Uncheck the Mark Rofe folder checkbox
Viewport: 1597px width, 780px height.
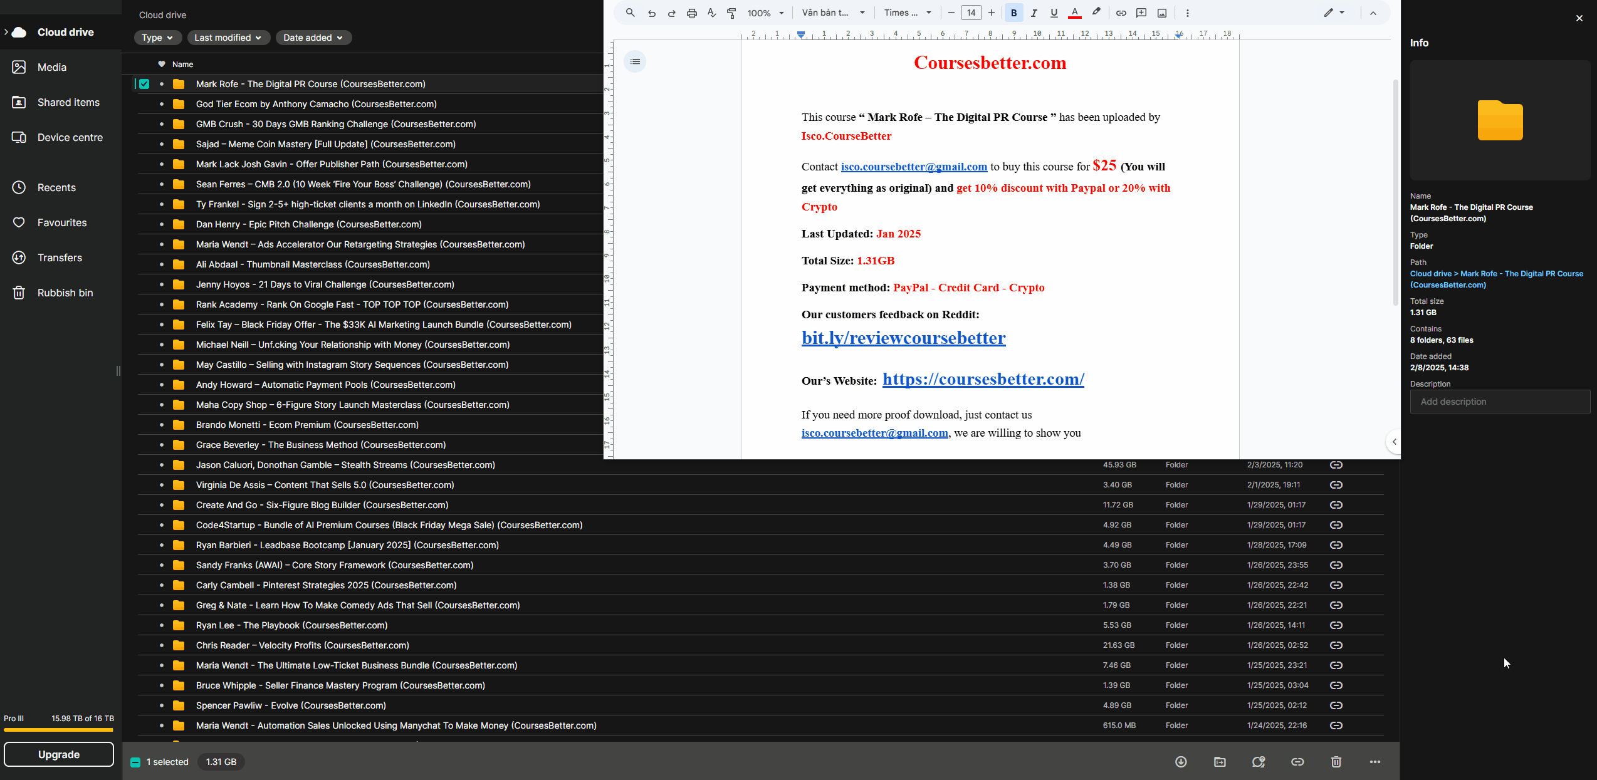pos(144,84)
